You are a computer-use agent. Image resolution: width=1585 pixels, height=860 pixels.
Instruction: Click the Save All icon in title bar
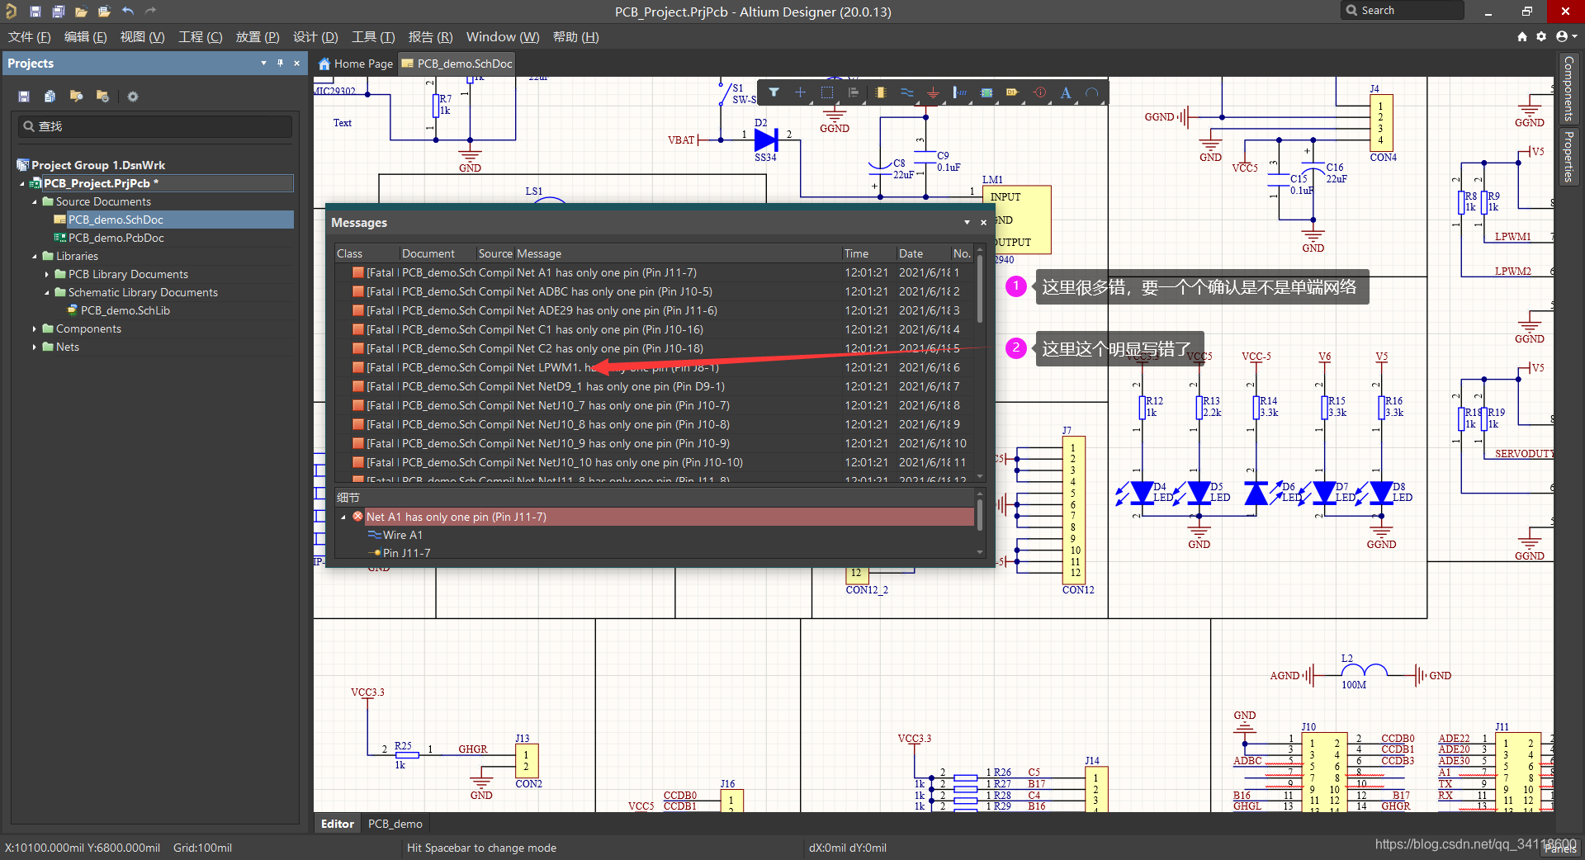[x=58, y=12]
